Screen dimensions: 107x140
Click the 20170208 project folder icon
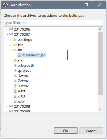coord(11,106)
